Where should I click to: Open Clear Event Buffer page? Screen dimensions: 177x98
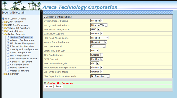click(x=20, y=65)
